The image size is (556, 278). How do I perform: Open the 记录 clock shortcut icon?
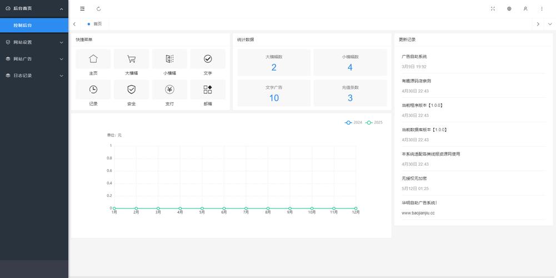pos(93,90)
